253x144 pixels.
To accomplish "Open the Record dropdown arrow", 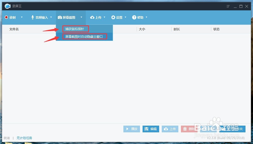I will pos(22,17).
